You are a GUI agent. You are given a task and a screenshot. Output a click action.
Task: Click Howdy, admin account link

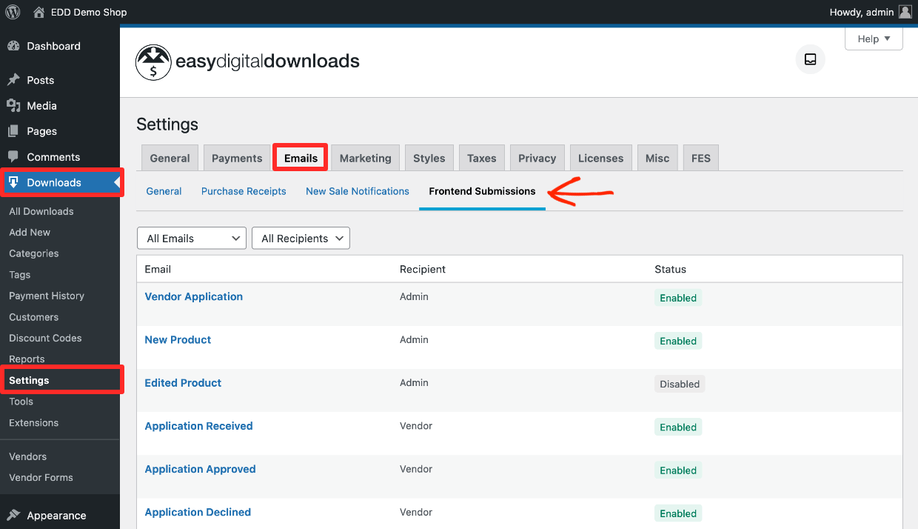pyautogui.click(x=862, y=12)
